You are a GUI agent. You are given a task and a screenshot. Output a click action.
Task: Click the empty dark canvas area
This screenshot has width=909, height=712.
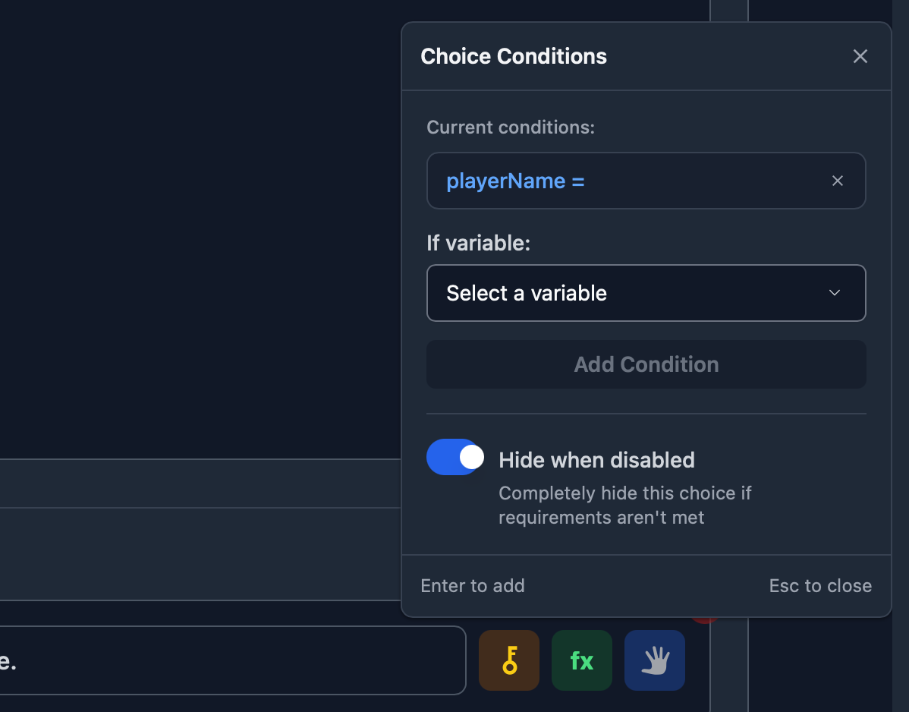coord(197,228)
